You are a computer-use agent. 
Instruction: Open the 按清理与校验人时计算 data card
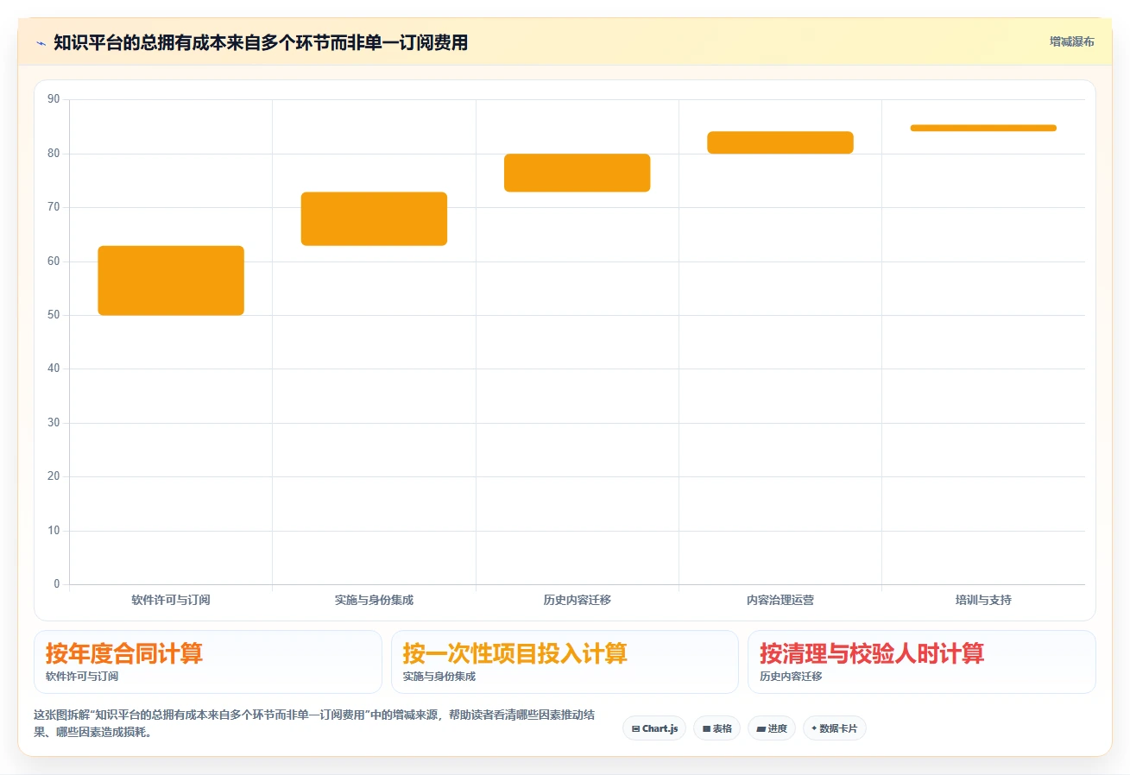click(x=922, y=662)
